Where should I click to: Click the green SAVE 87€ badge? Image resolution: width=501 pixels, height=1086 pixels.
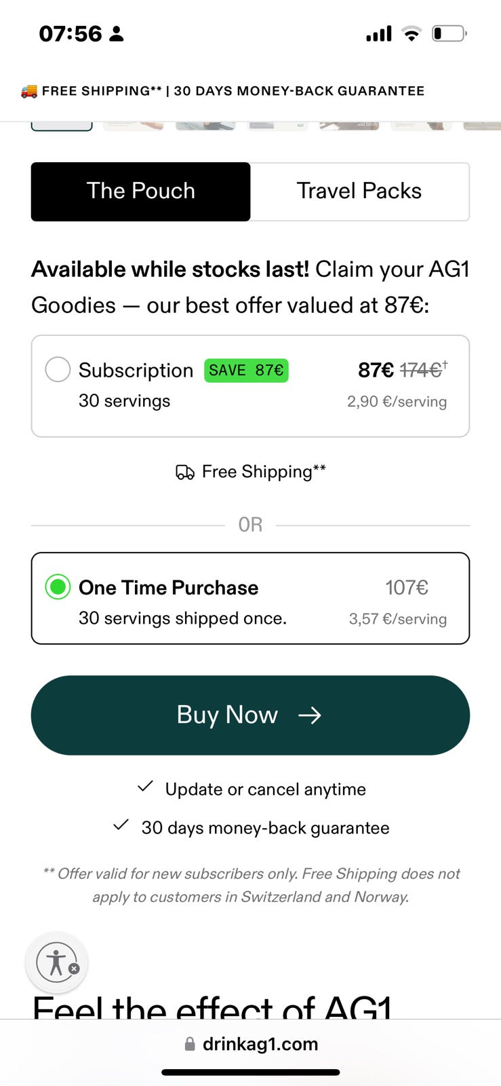tap(246, 371)
